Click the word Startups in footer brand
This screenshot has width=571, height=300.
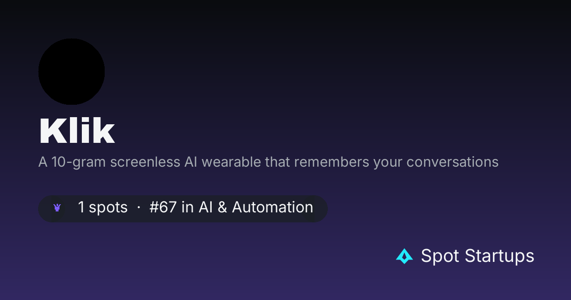[500, 256]
